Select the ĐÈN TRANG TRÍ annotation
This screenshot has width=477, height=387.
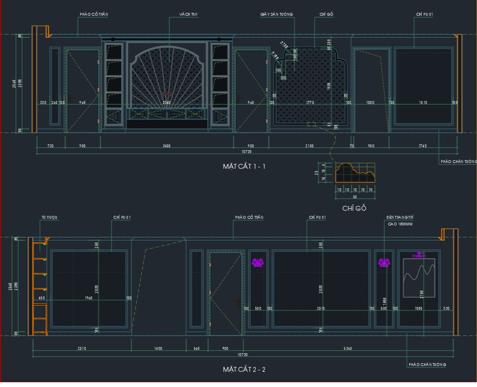tap(400, 217)
